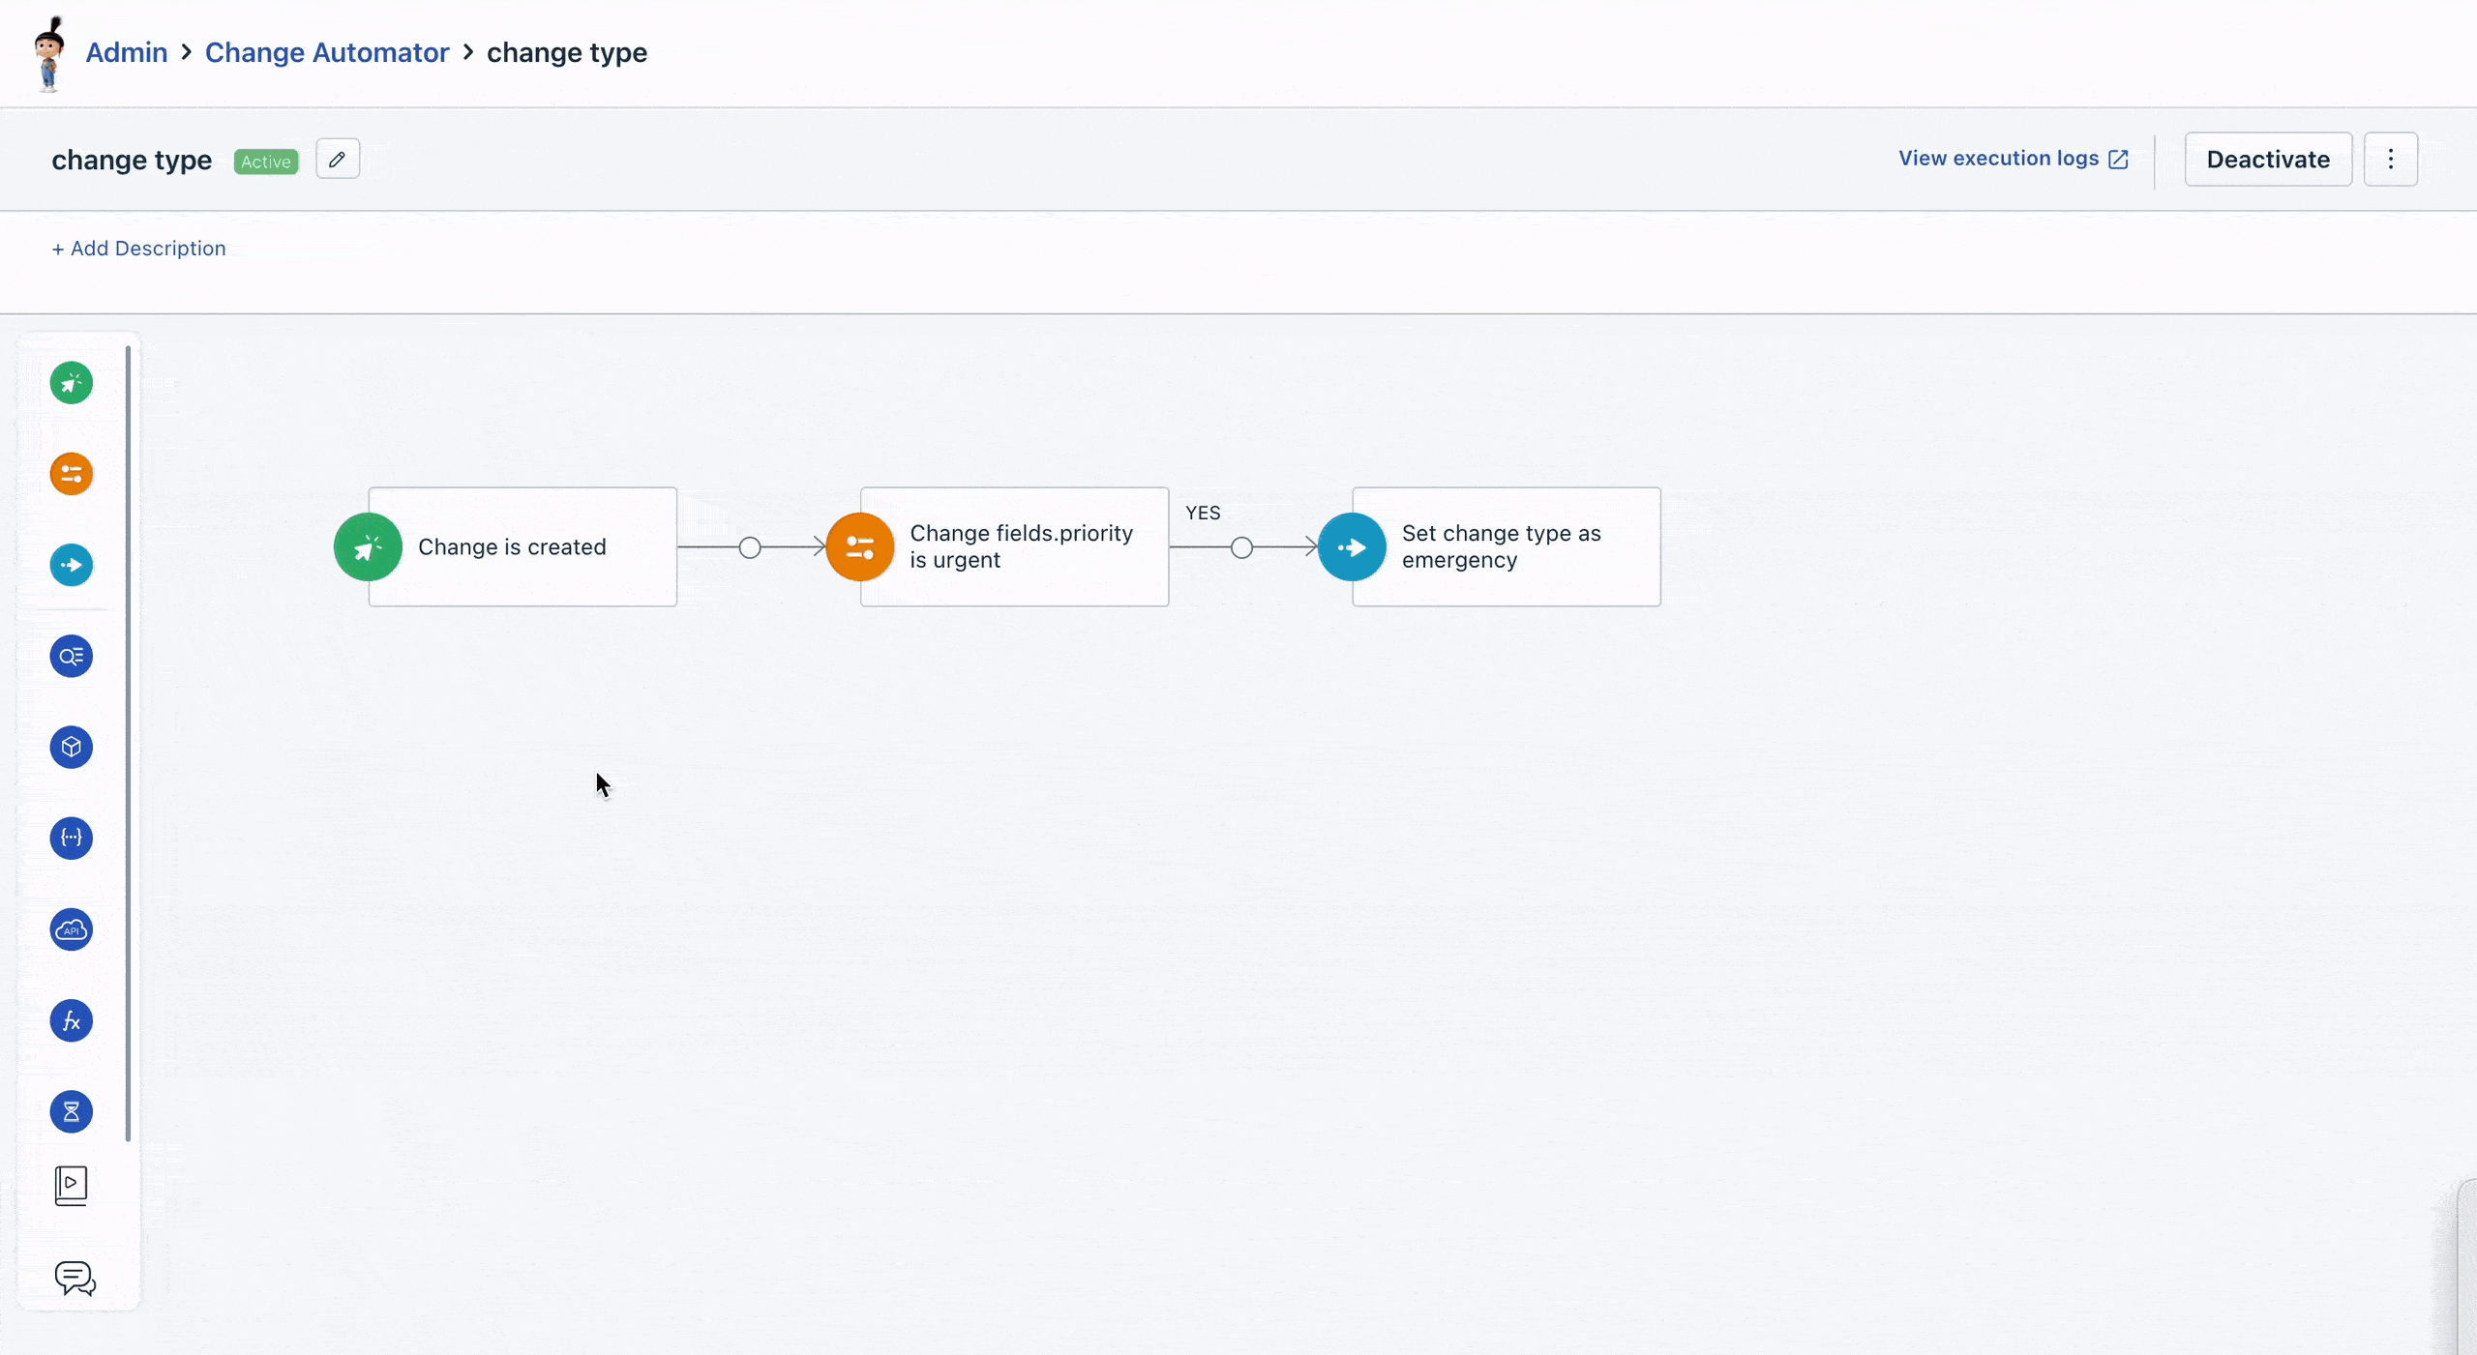
Task: Click teal action icon on Set change type node
Action: point(1353,547)
